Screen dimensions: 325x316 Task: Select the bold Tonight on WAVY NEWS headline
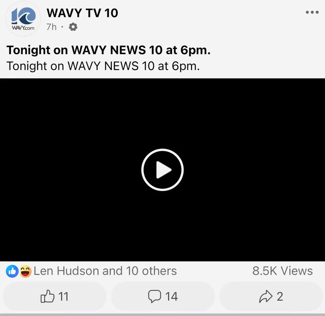click(108, 50)
